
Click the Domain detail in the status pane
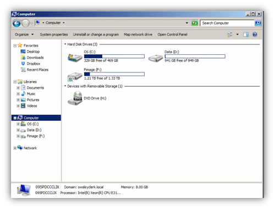click(x=84, y=187)
